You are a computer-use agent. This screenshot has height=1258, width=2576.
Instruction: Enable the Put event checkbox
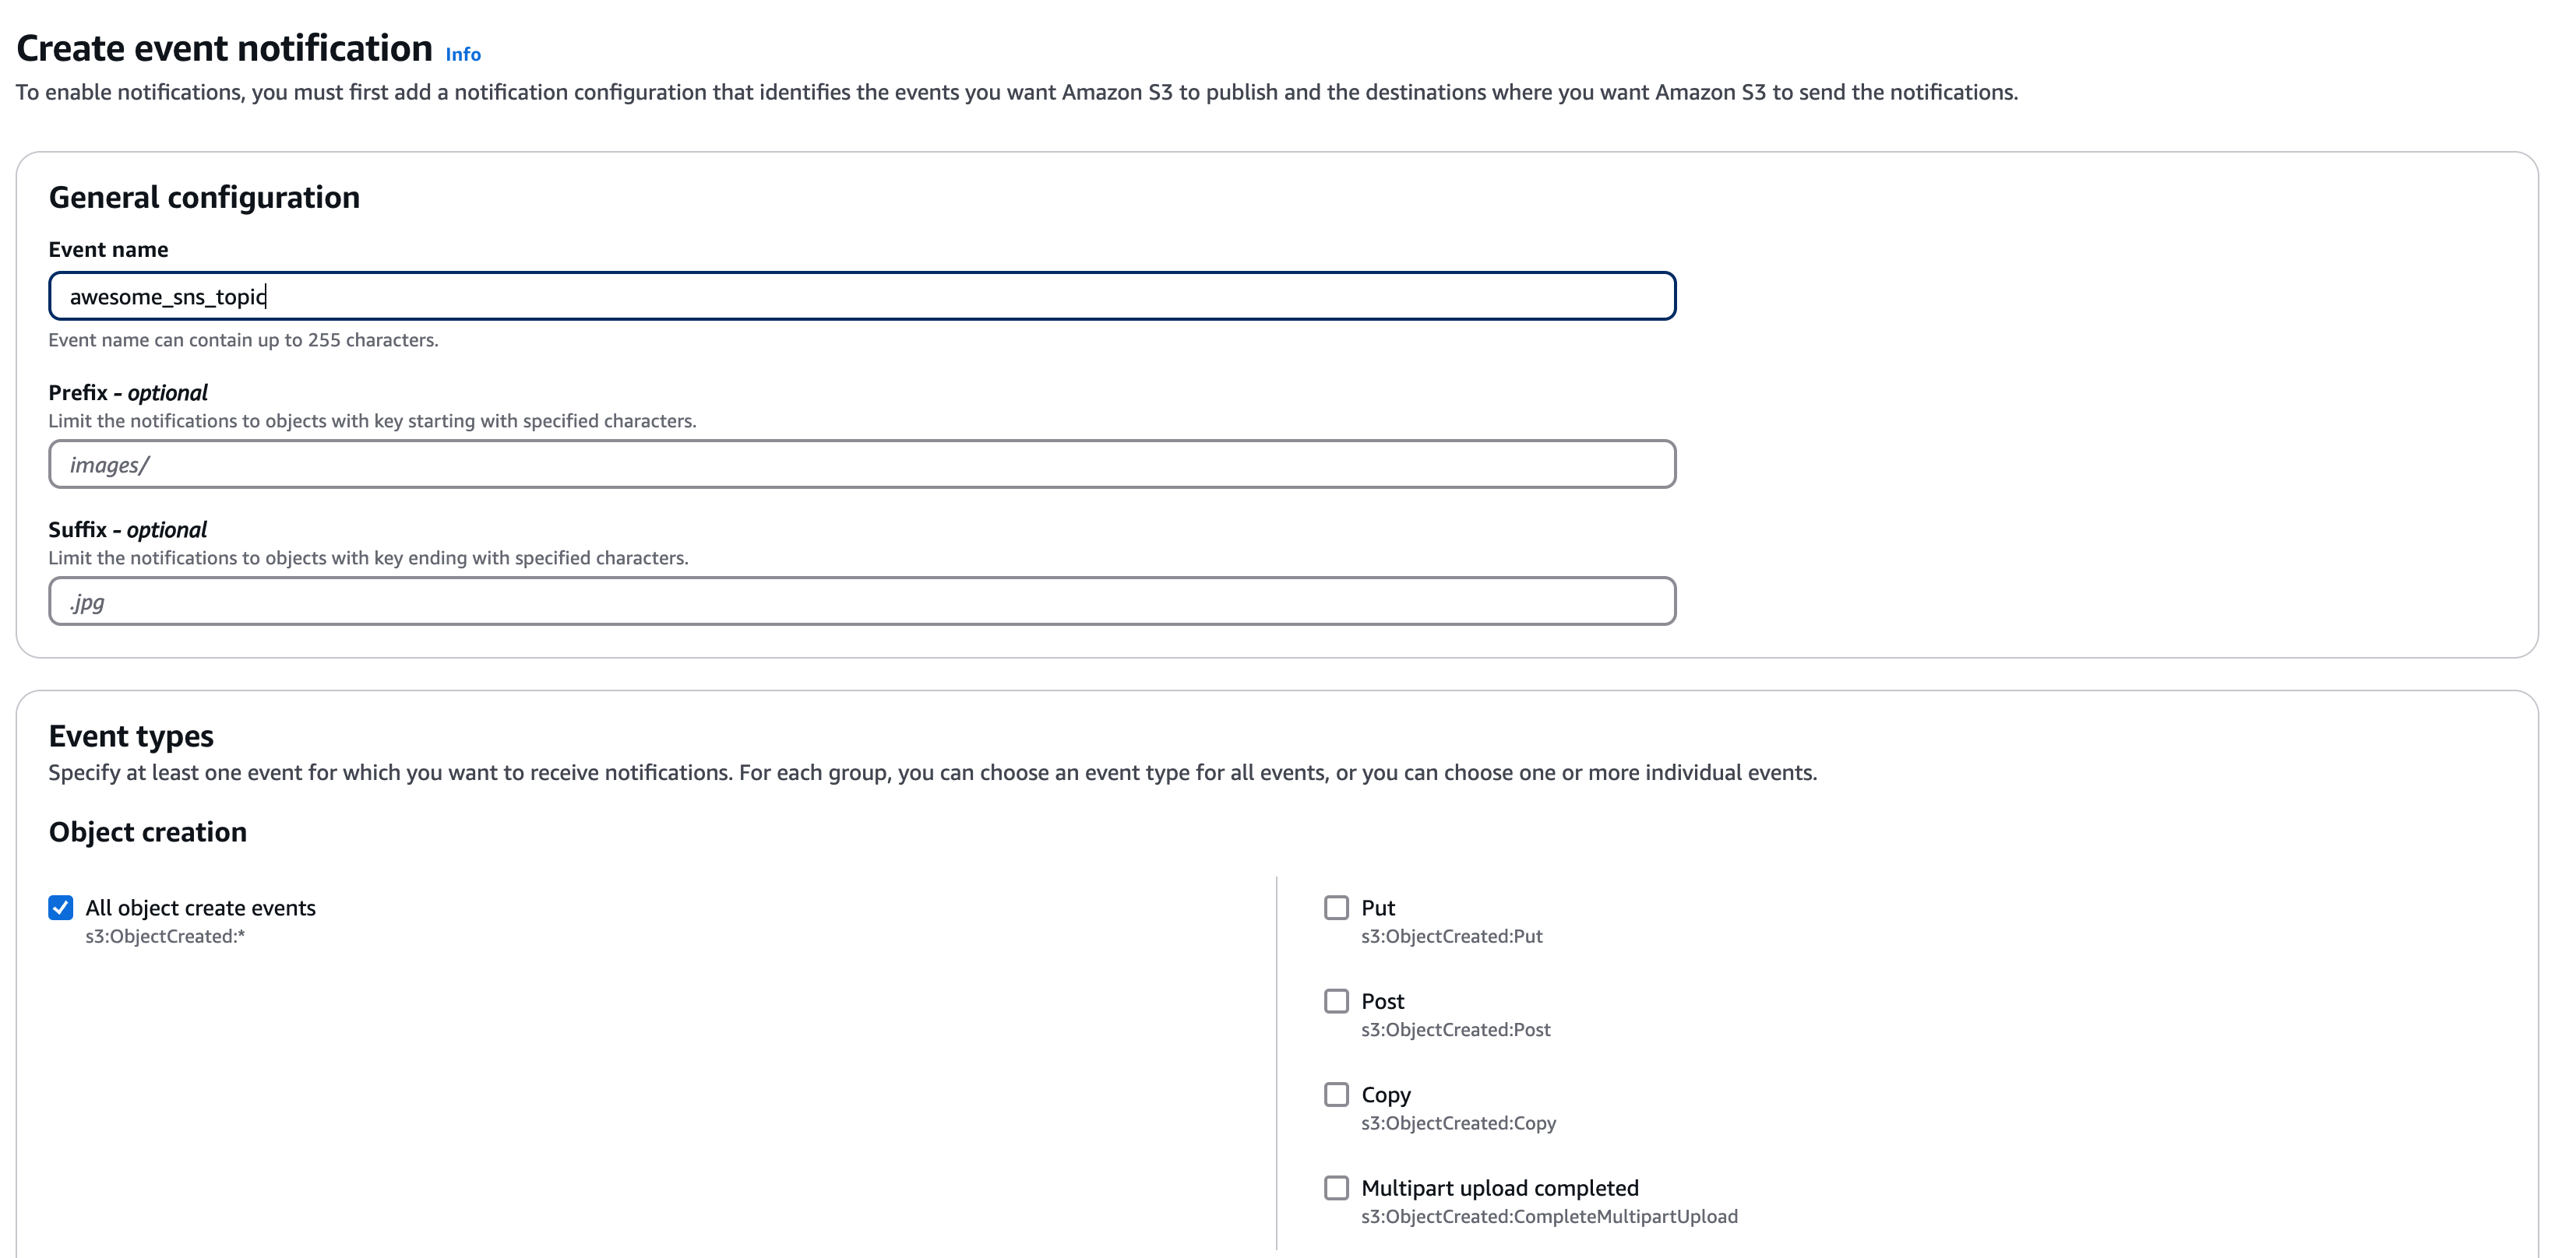click(1336, 907)
